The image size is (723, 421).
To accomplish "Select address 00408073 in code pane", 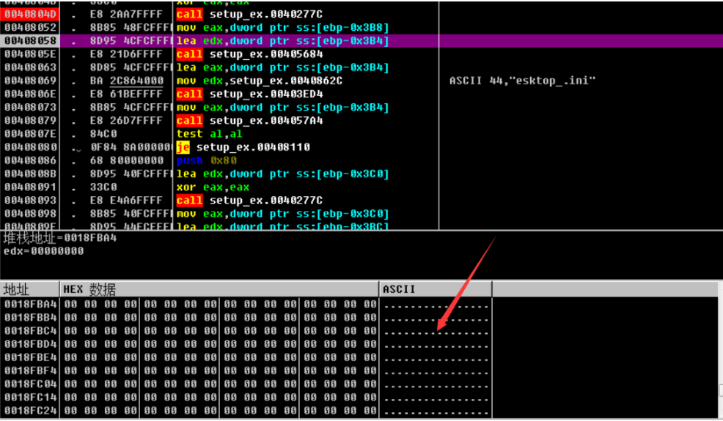I will (x=30, y=108).
